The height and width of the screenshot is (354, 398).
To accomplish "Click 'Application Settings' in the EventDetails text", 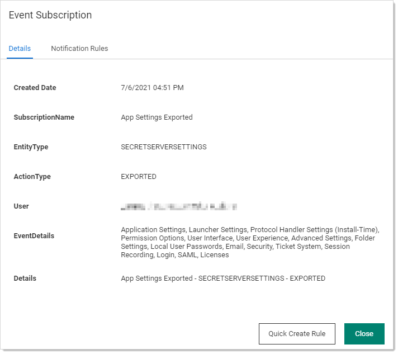I will 153,230.
